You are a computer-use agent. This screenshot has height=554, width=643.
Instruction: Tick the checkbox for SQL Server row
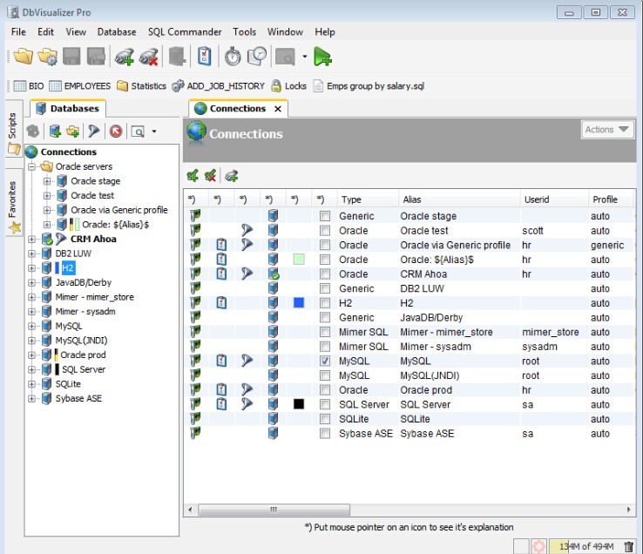coord(325,404)
